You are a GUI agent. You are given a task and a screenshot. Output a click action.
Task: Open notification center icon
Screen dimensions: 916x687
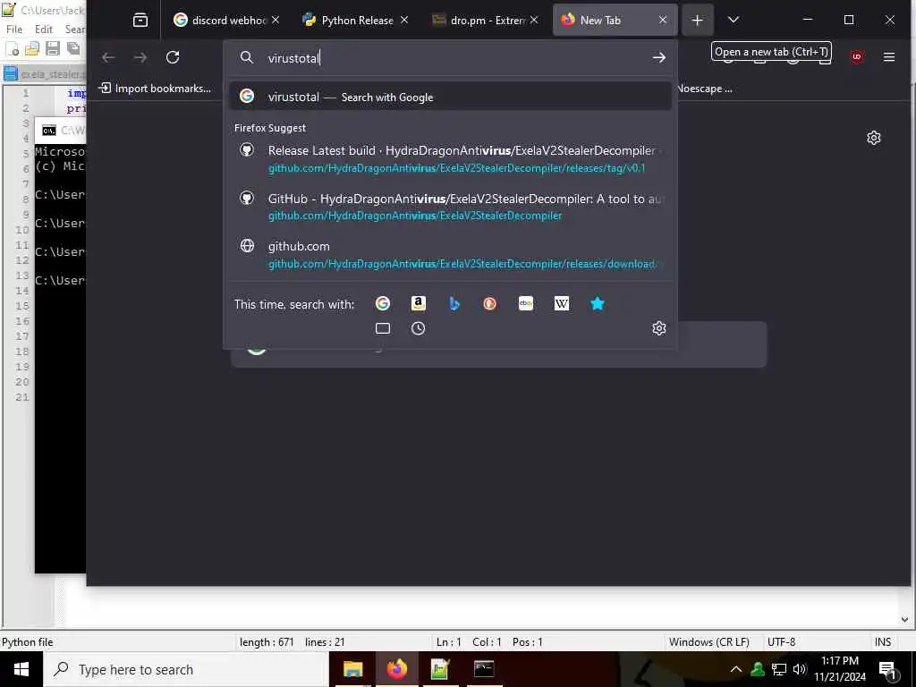pyautogui.click(x=887, y=669)
